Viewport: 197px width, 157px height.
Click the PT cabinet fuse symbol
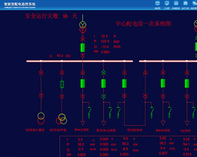click(62, 84)
